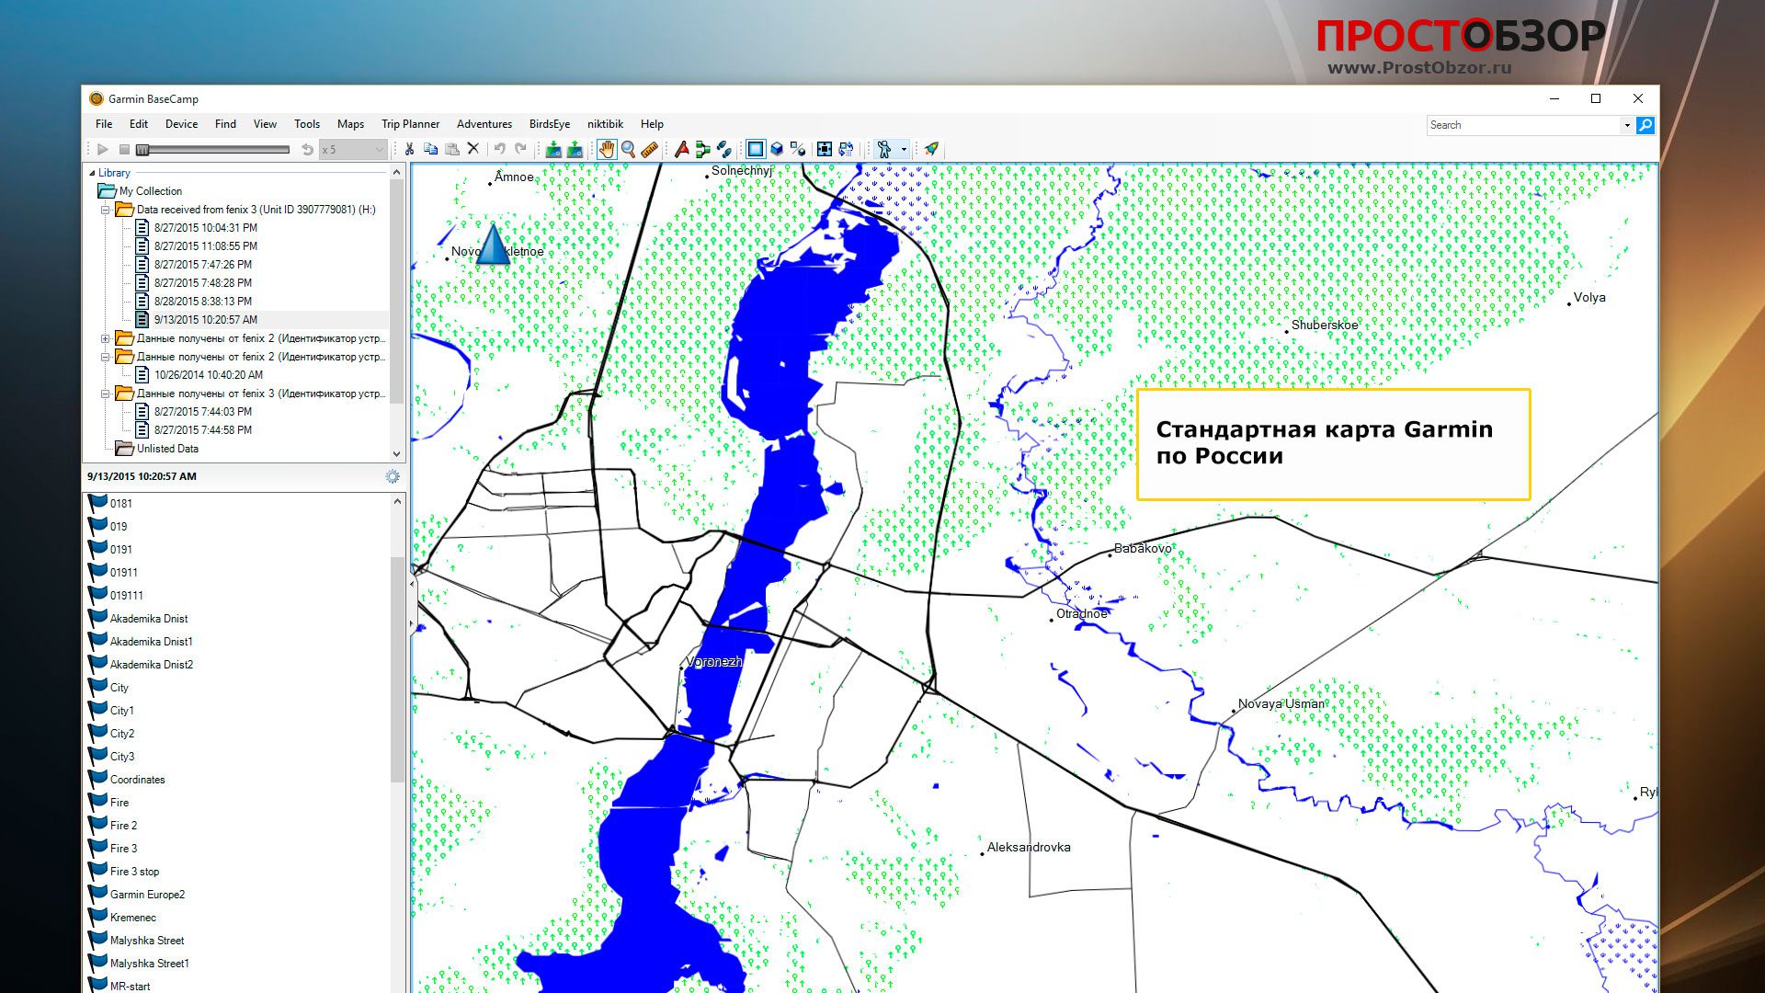The width and height of the screenshot is (1765, 993).
Task: Click the Undo arrow icon
Action: pos(499,149)
